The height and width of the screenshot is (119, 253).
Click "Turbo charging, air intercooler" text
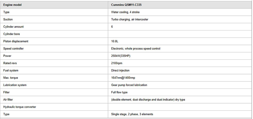click(130, 20)
